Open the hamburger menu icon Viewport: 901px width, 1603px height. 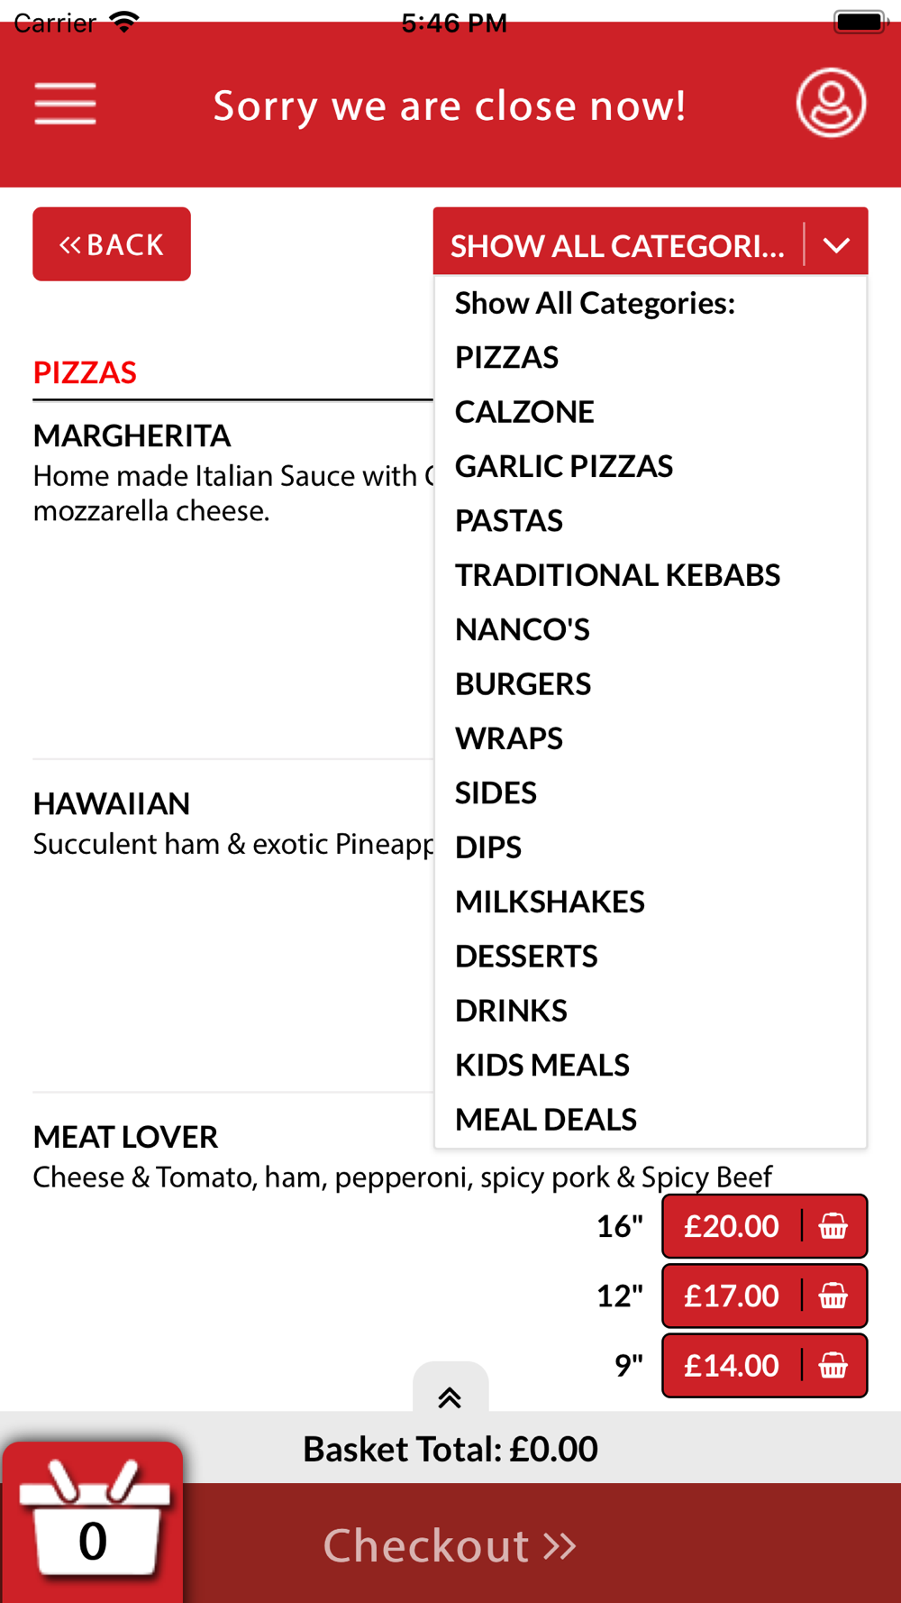click(65, 104)
